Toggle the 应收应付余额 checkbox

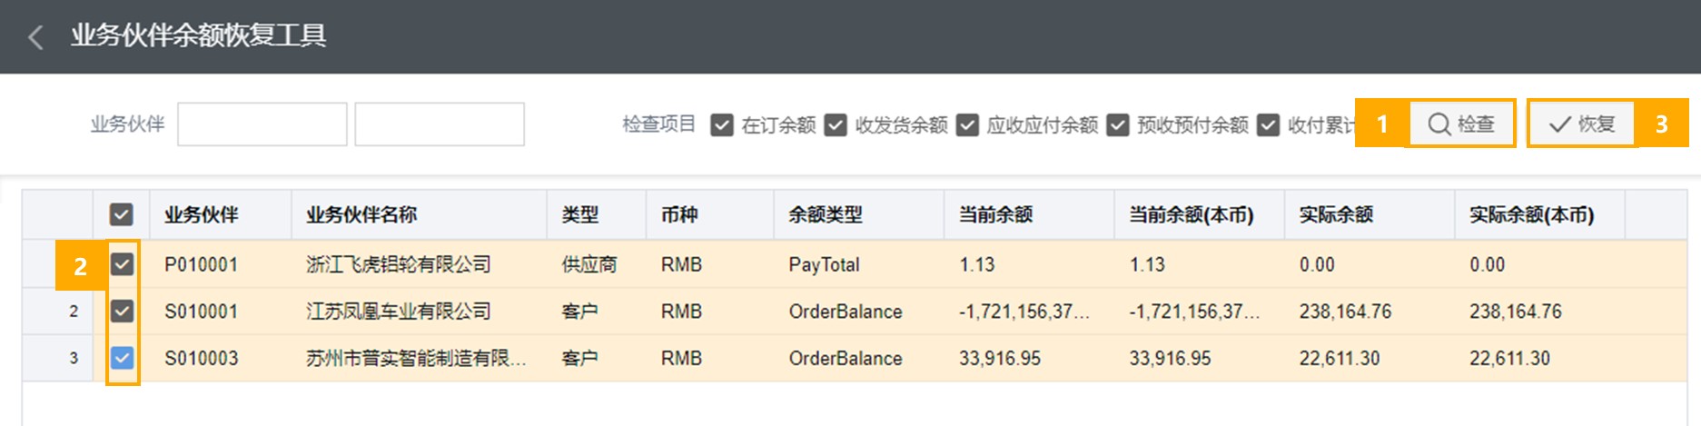coord(968,124)
